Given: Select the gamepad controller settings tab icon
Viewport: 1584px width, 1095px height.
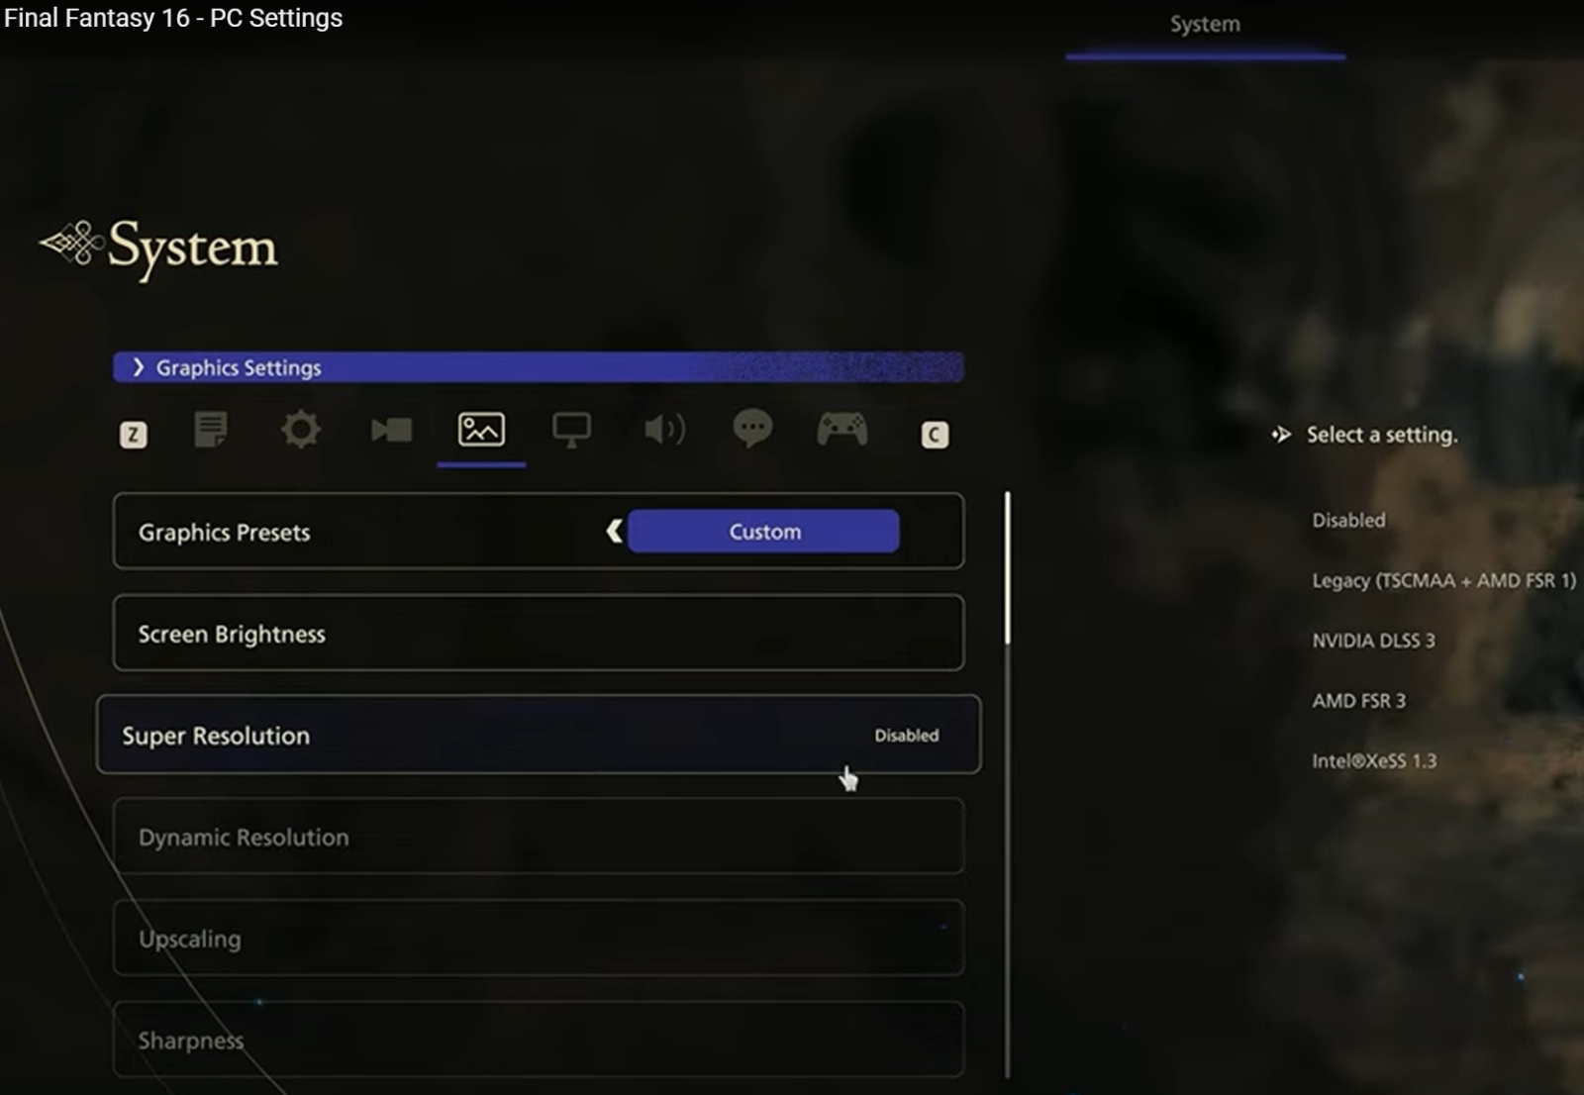Looking at the screenshot, I should (x=842, y=430).
